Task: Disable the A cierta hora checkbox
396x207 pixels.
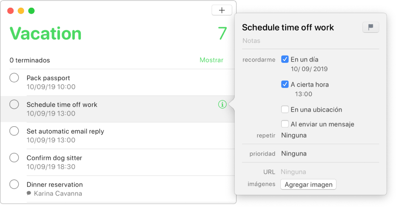Action: [x=285, y=84]
